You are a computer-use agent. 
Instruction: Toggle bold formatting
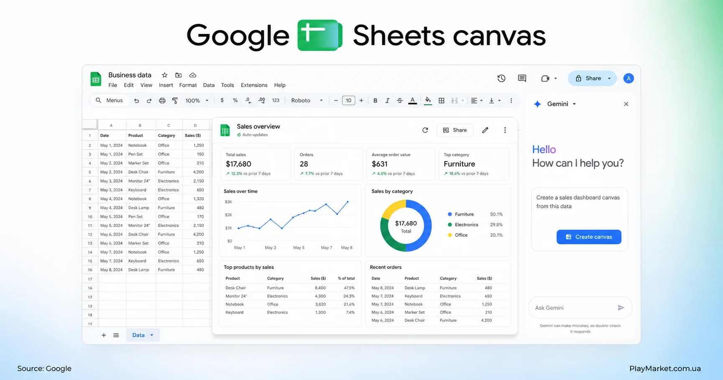tap(375, 101)
